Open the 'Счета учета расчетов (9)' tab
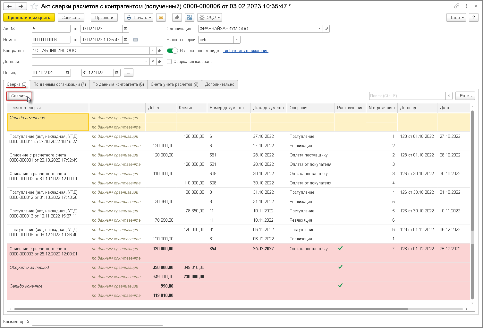 [x=174, y=84]
